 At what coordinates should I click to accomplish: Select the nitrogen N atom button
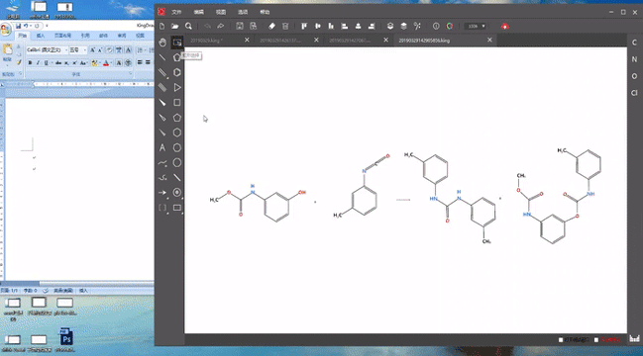(x=634, y=59)
